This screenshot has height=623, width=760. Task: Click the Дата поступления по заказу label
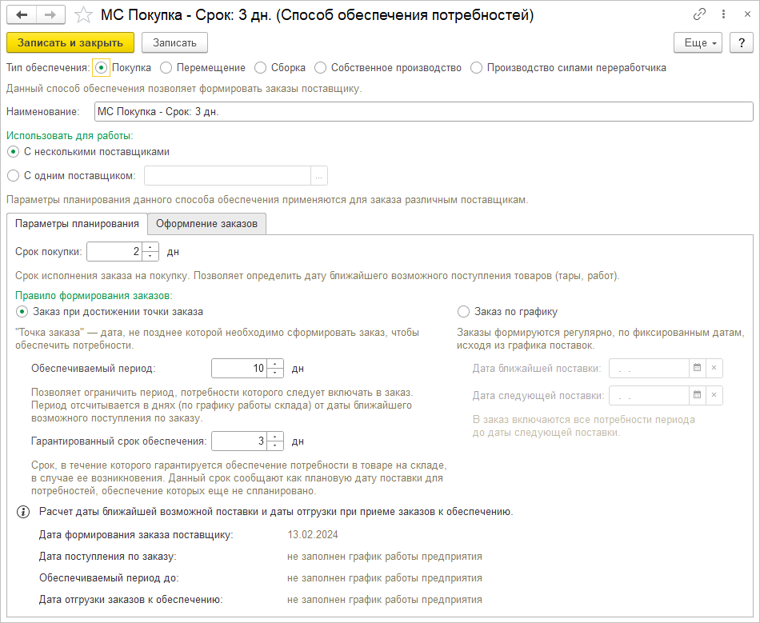coord(108,557)
